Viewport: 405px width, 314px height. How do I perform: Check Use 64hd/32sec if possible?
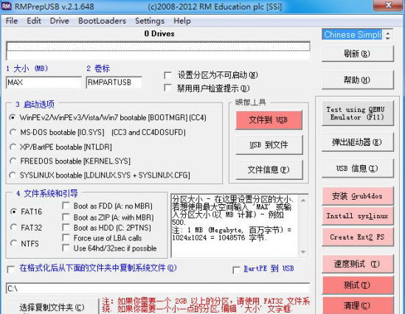[66, 248]
